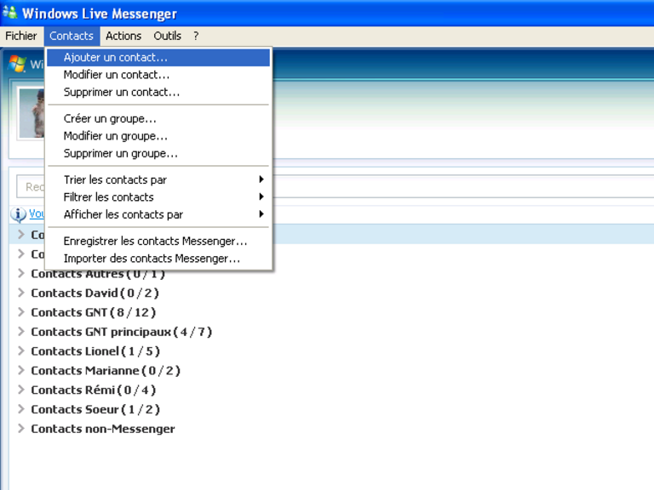Select the Contacts Marianne (0/2) label
This screenshot has width=654, height=490.
point(106,371)
